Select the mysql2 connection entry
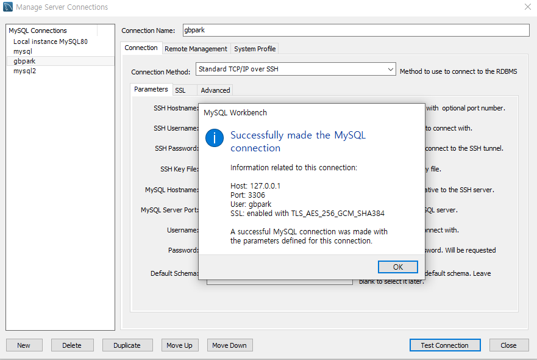537x360 pixels. coord(24,71)
